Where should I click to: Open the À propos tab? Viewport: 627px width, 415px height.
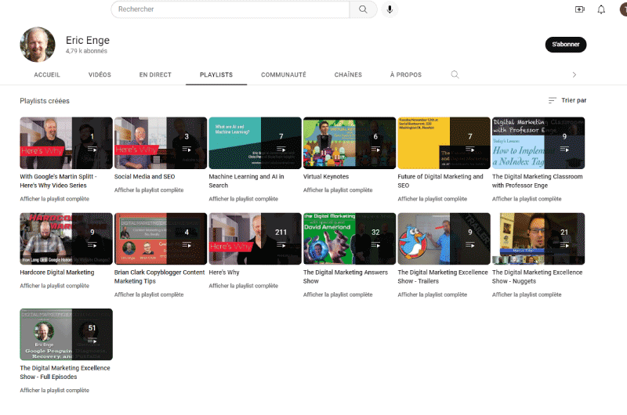[406, 74]
